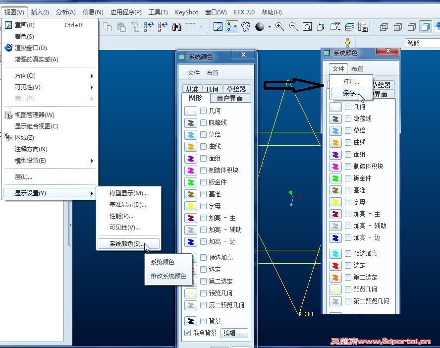Click the shaded sphere appearance icon

[x=260, y=27]
